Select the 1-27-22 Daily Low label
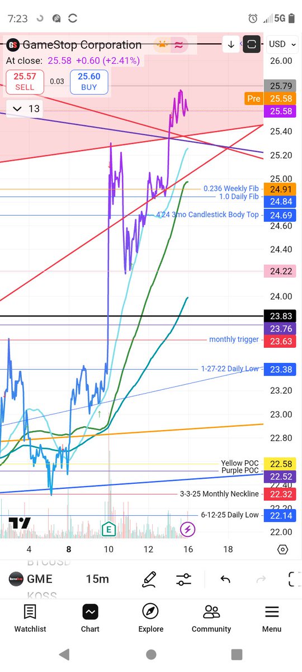 [x=230, y=368]
